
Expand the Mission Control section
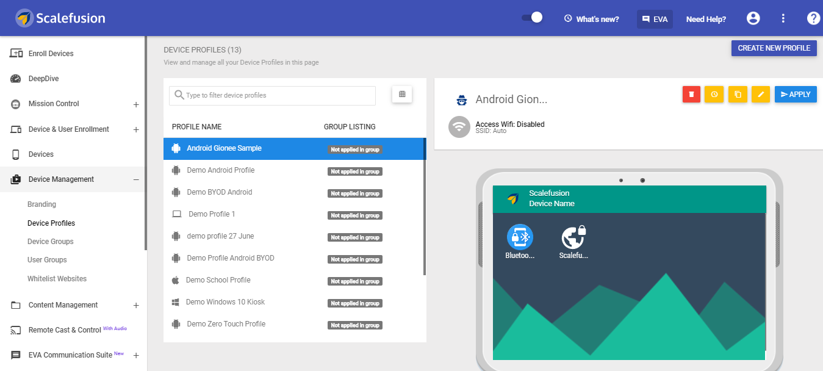click(x=136, y=104)
